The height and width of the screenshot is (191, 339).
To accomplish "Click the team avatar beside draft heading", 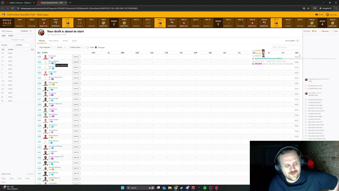I will (41, 33).
